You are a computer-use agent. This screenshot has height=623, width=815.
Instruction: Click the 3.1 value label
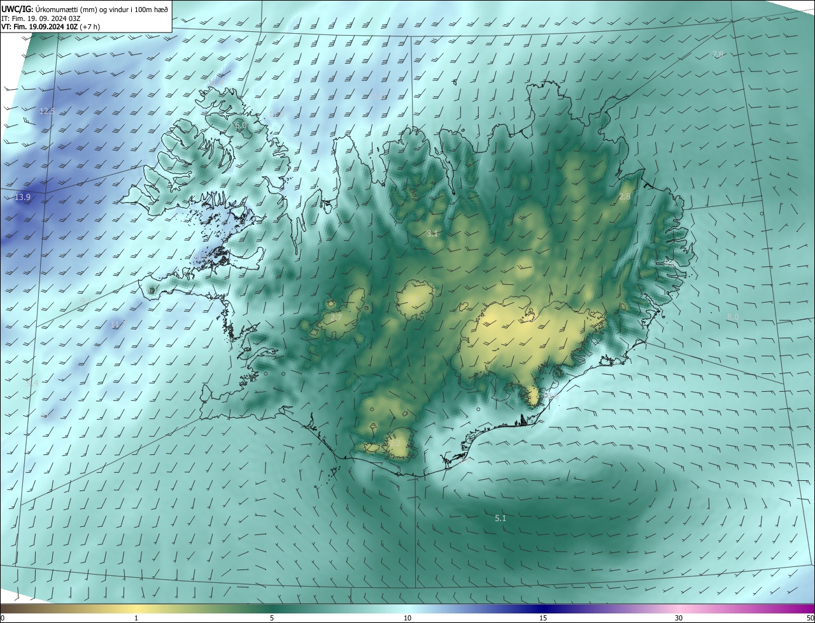coord(432,234)
